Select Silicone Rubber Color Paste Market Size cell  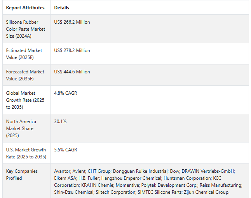click(26, 29)
